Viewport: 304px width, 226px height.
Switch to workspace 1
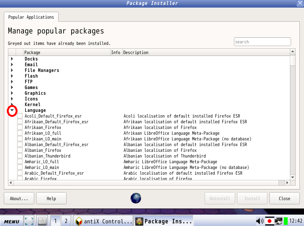point(55,221)
